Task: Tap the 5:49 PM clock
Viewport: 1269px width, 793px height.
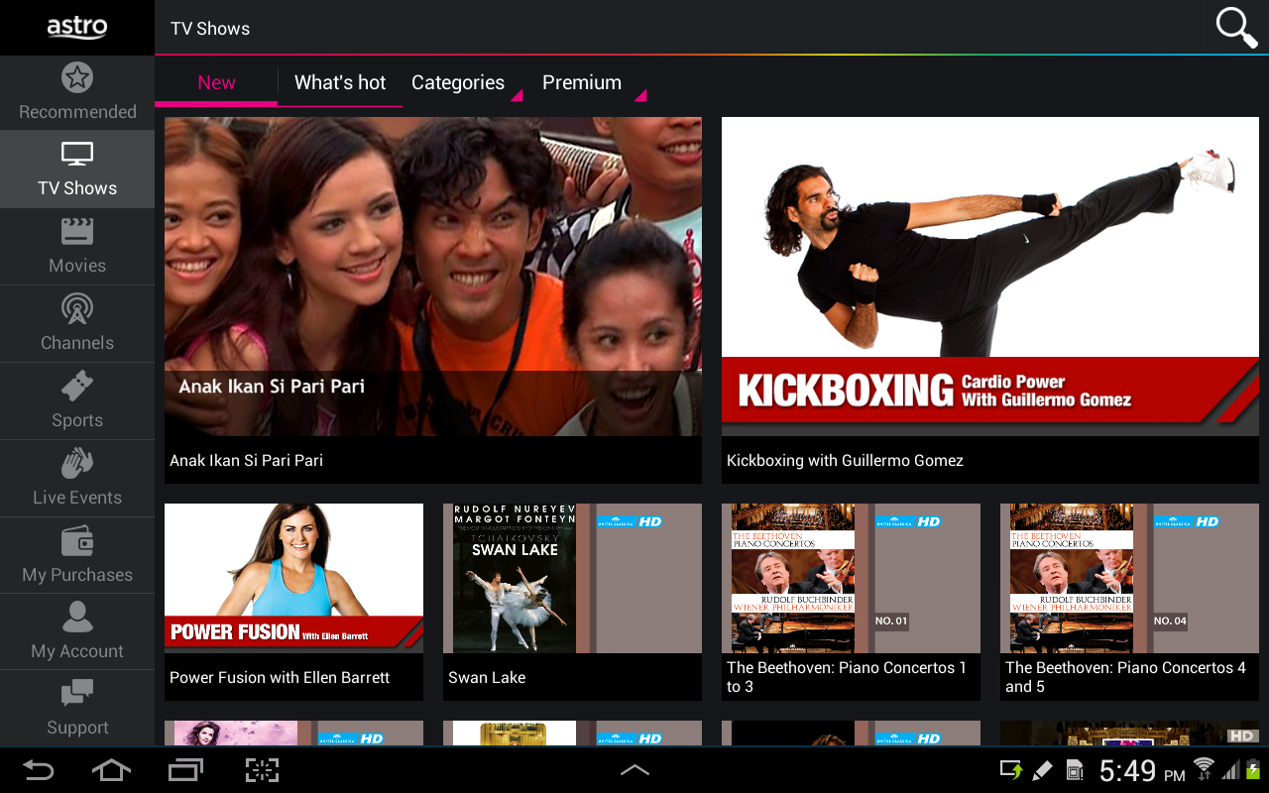Action: click(x=1142, y=770)
